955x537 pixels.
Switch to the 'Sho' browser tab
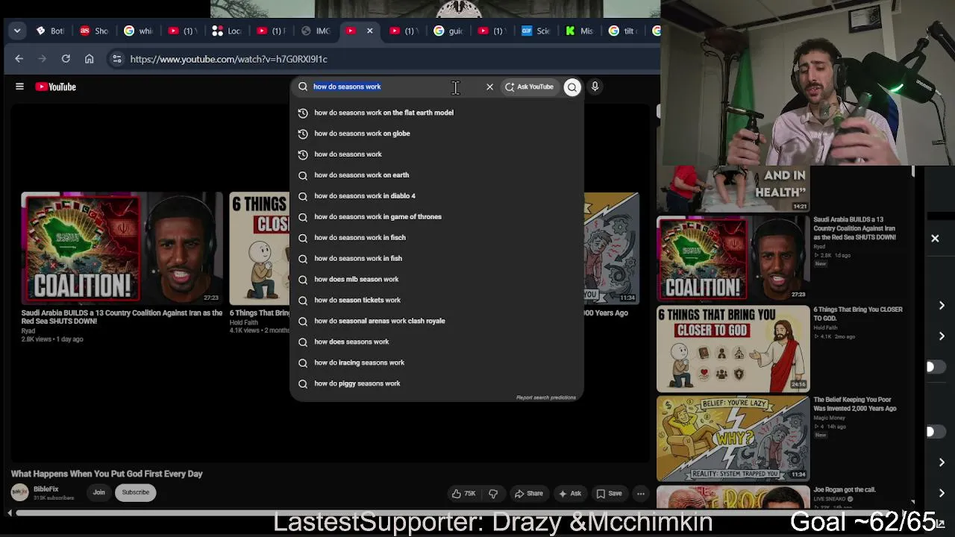coord(94,31)
